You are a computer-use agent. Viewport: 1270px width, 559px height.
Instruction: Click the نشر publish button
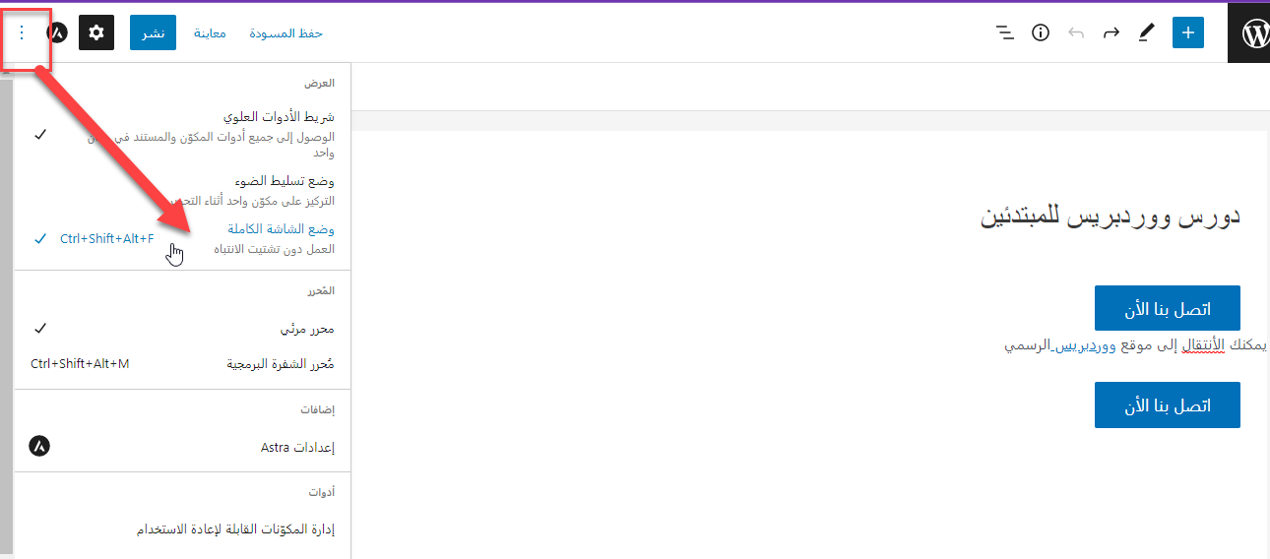[x=153, y=32]
